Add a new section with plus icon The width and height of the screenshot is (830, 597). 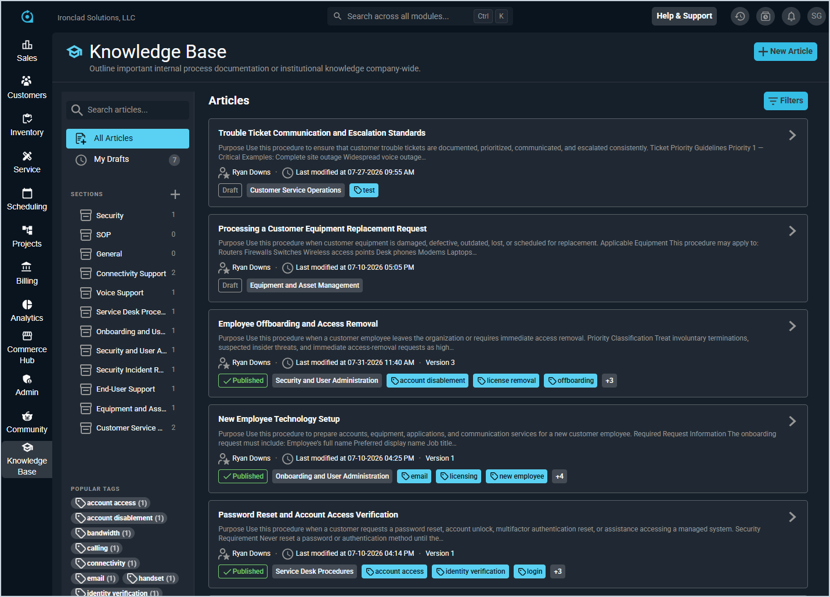tap(175, 194)
